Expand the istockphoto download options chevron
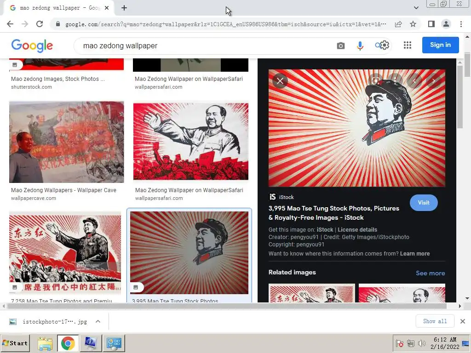Viewport: 471px width, 353px height. [x=98, y=321]
